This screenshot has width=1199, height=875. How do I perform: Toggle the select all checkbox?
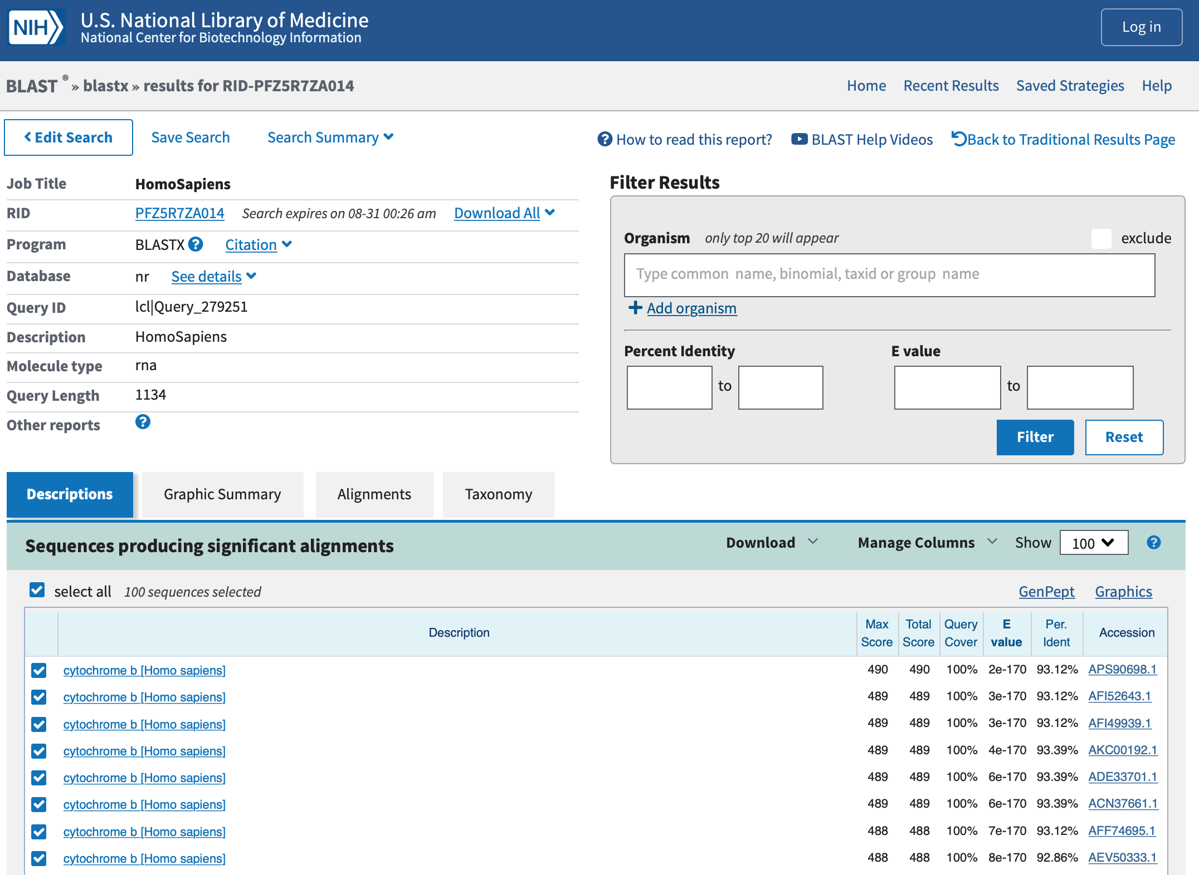(x=37, y=591)
